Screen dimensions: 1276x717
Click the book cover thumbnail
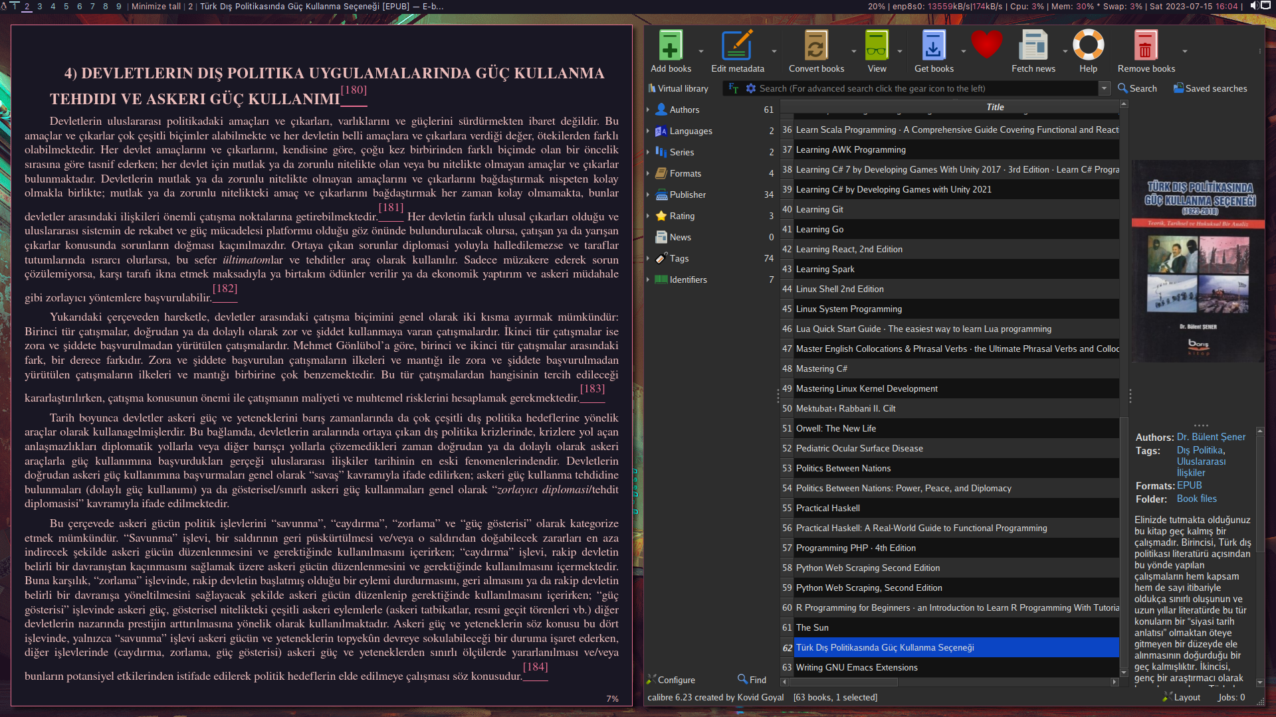(1198, 261)
